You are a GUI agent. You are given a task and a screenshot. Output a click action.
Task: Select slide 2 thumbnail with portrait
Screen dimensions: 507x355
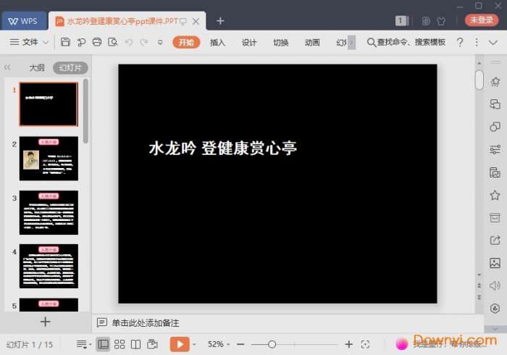tap(49, 159)
